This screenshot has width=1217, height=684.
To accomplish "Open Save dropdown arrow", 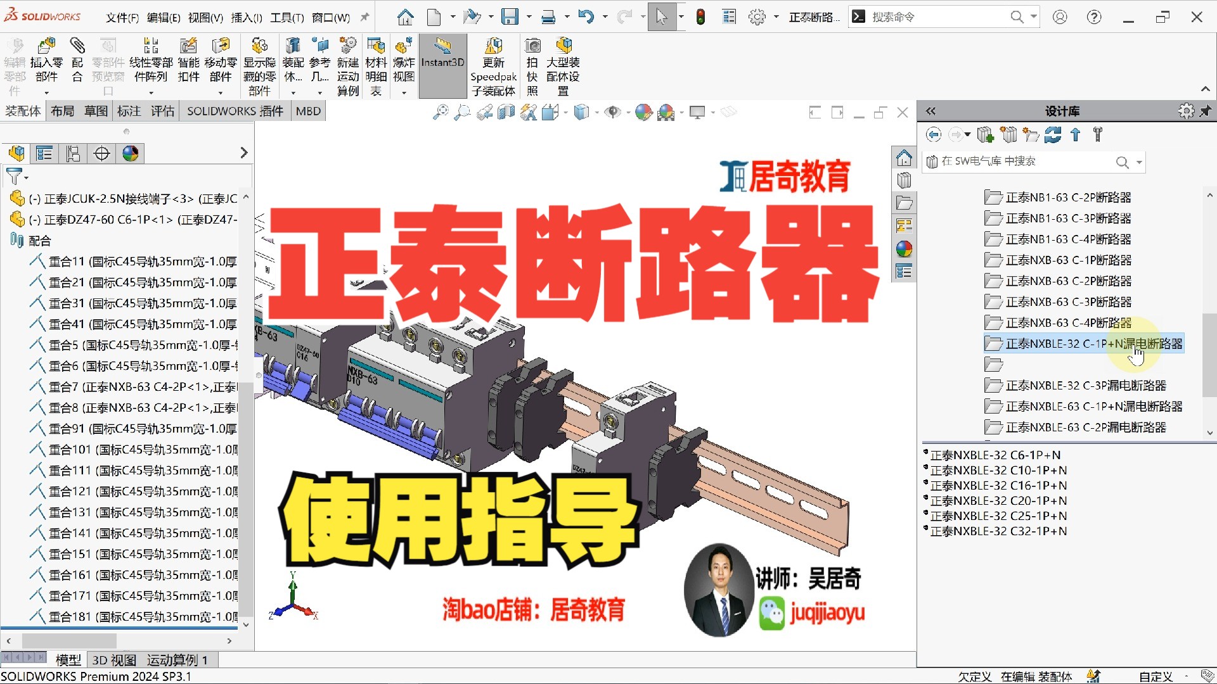I will [529, 17].
